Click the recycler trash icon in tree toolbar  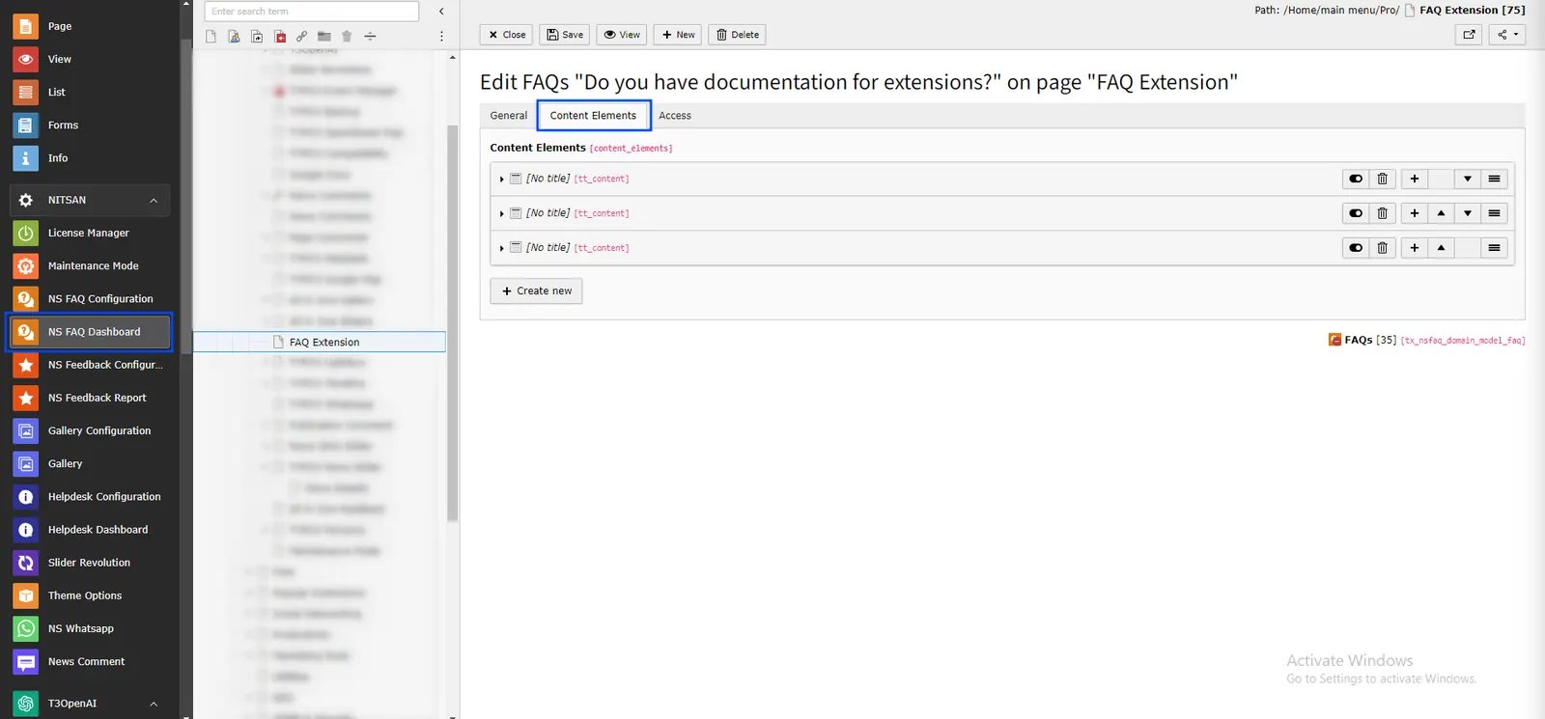(347, 37)
